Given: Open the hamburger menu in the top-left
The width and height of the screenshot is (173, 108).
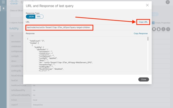Looking at the screenshot, I should coord(3,2).
